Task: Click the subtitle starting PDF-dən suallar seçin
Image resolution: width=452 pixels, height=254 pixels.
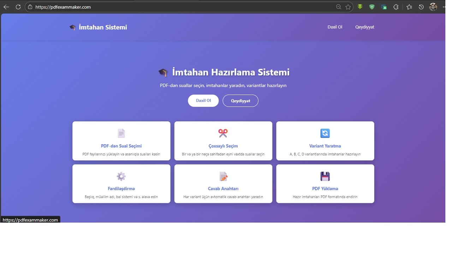Action: pyautogui.click(x=223, y=85)
